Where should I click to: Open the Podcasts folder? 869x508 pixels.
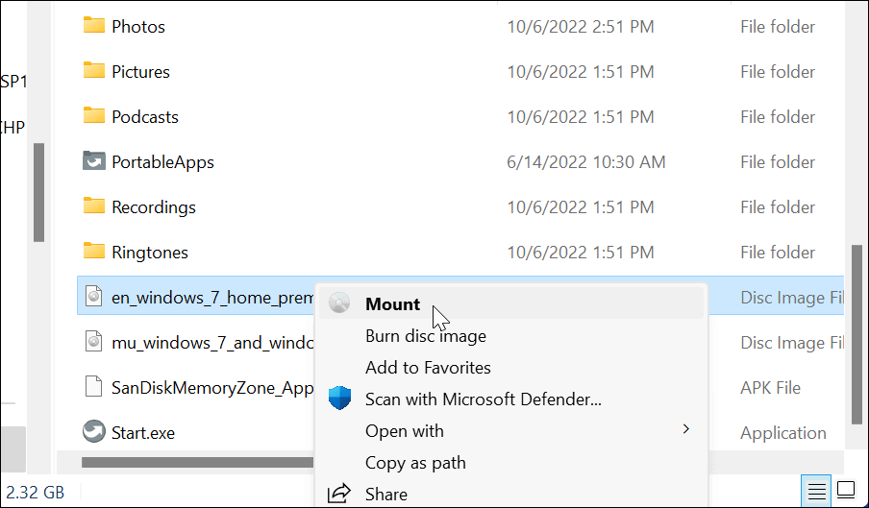144,117
